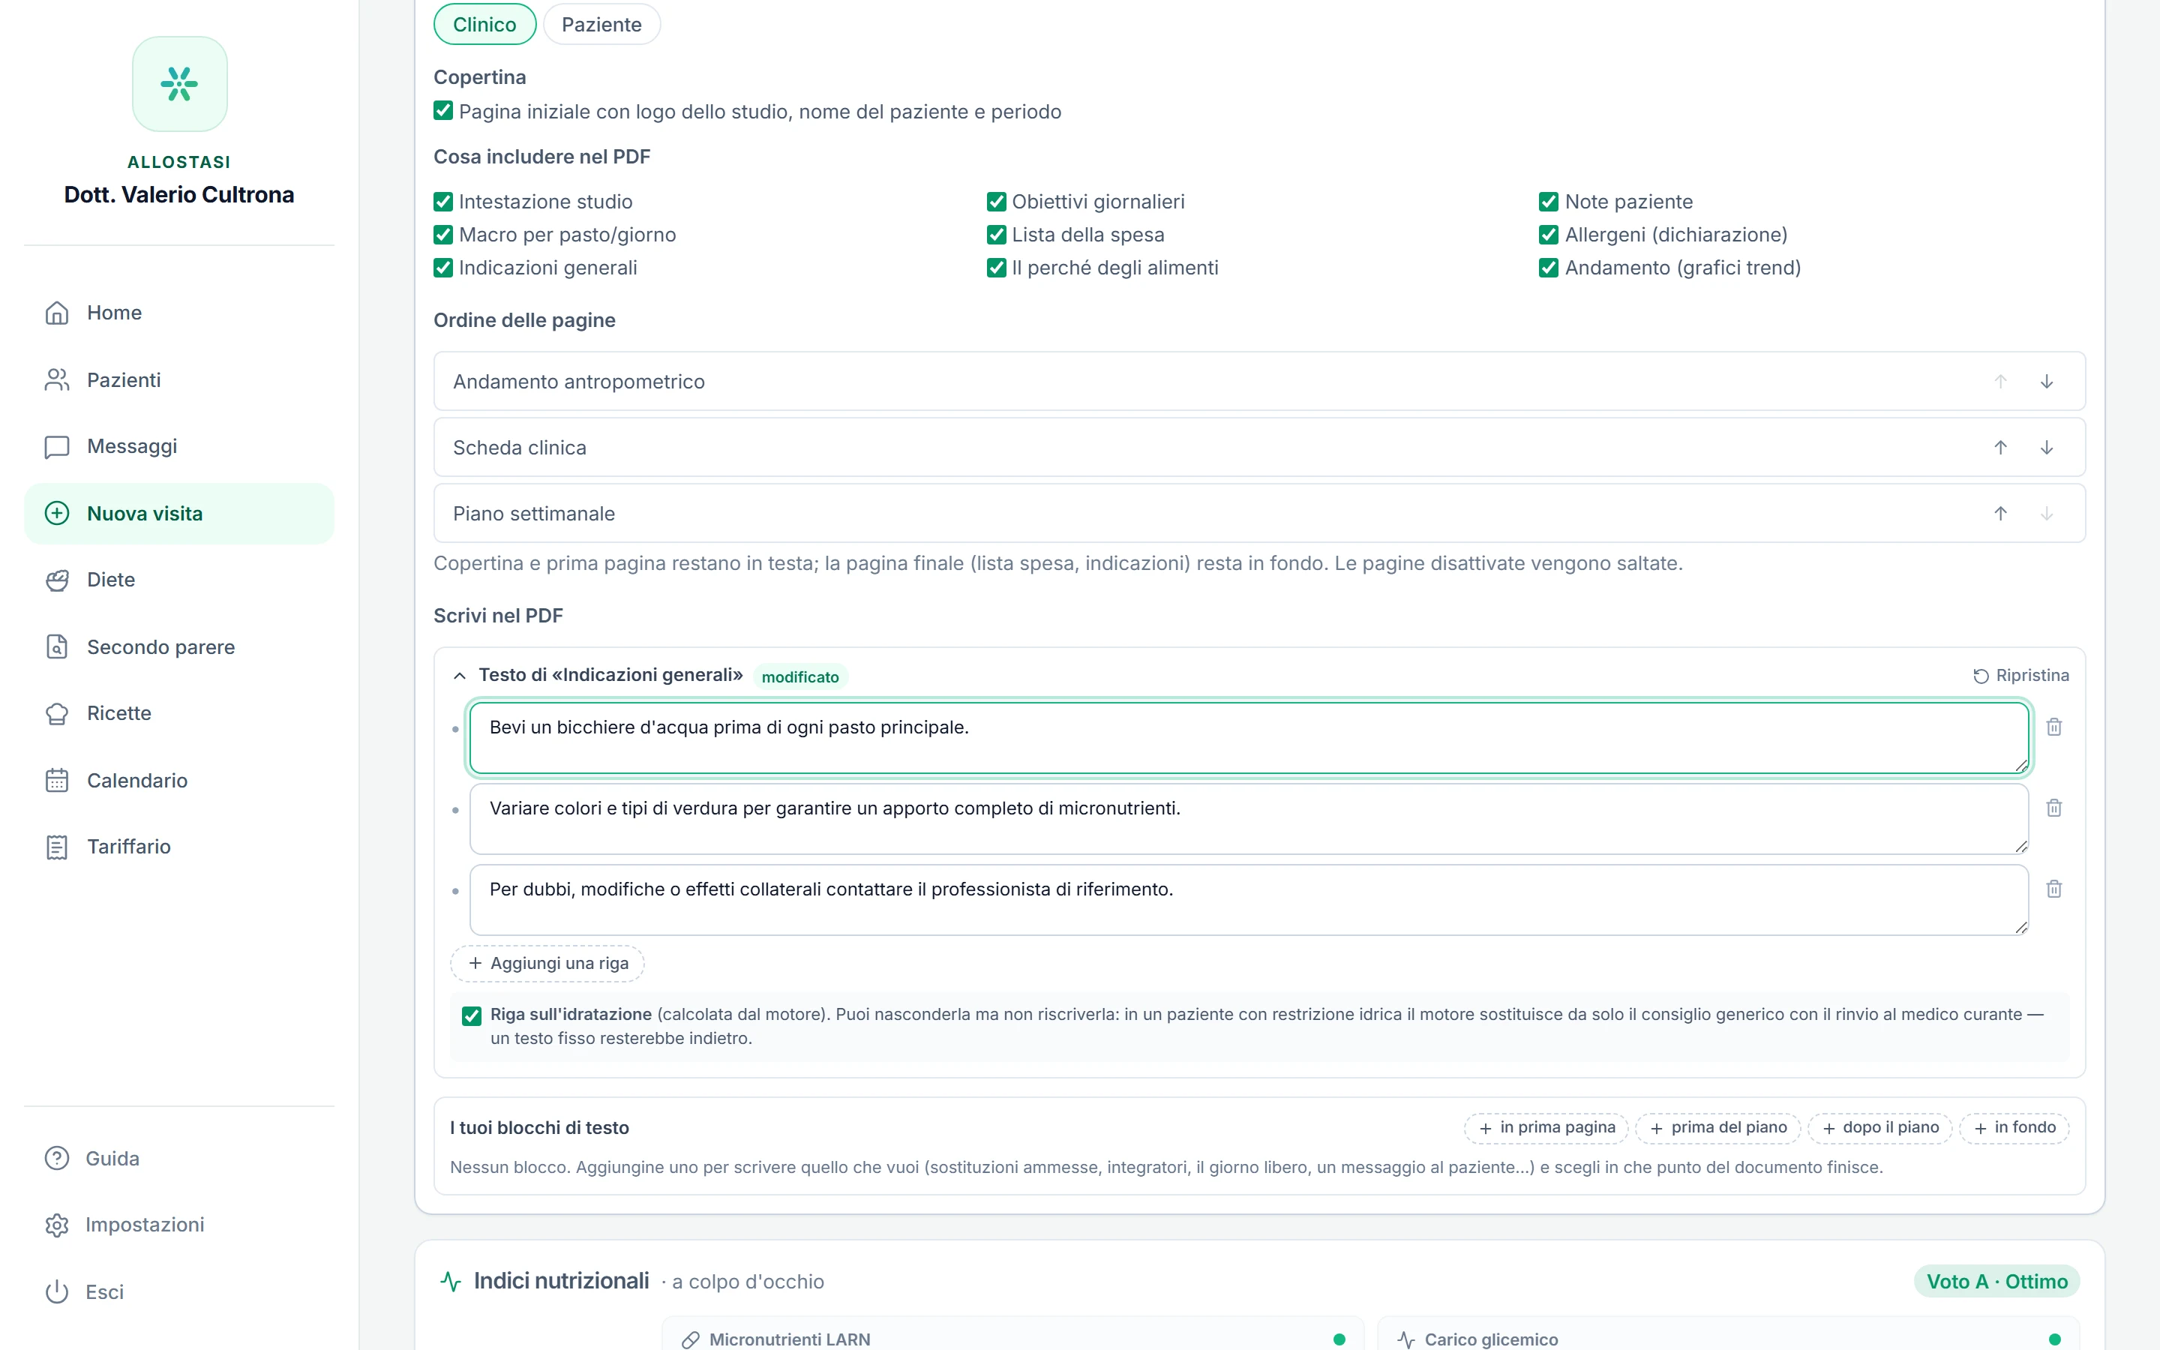Screen dimensions: 2160x1350
Task: Click Ripristina to reset the text
Action: (x=2020, y=676)
